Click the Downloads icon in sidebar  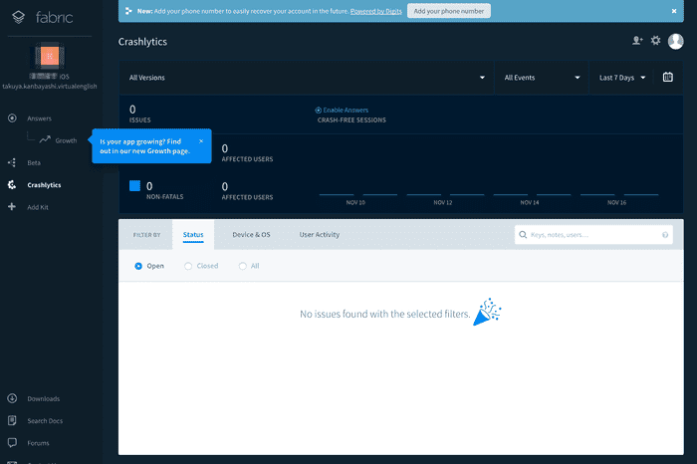(x=12, y=398)
